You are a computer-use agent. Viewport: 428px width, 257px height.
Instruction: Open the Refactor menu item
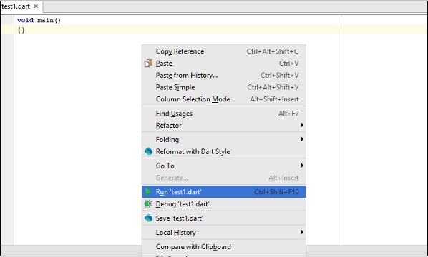coord(224,125)
